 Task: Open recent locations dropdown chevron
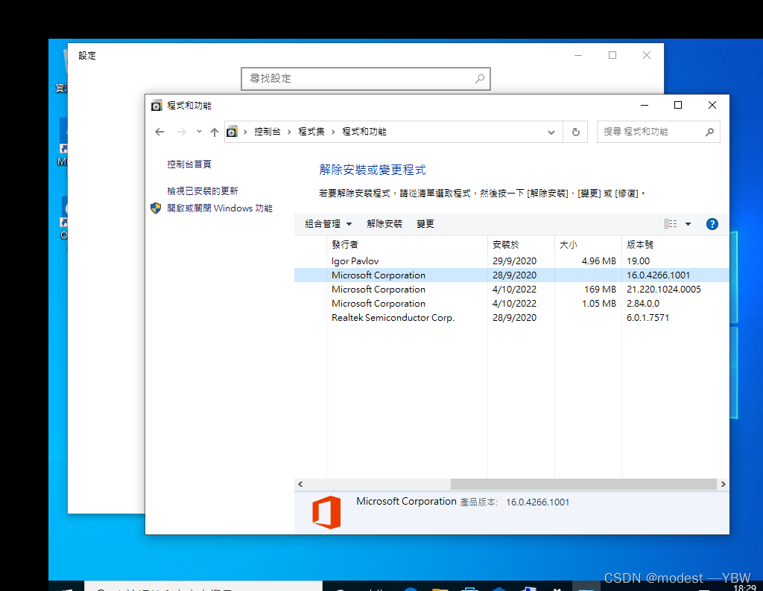(x=199, y=132)
